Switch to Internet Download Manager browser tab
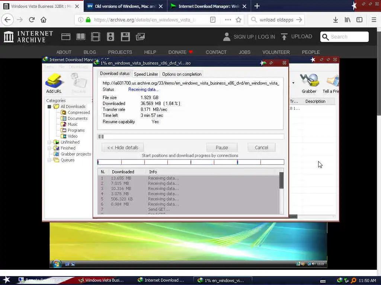Image resolution: width=381 pixels, height=285 pixels. pos(208,6)
